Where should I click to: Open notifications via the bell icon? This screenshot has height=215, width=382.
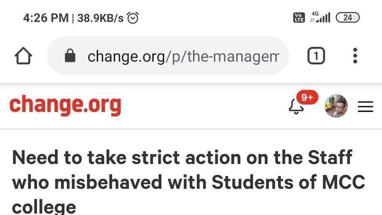click(x=296, y=107)
